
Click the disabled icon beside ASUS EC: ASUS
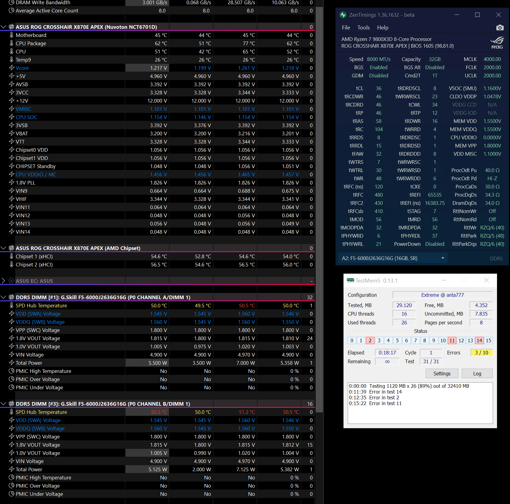tap(12, 281)
